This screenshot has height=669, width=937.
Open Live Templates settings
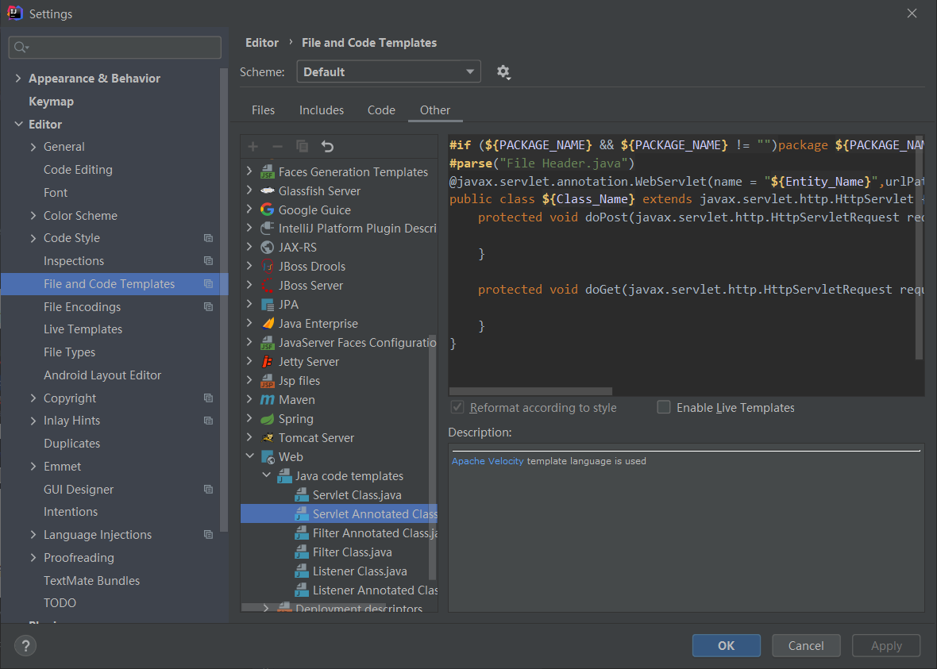[83, 329]
